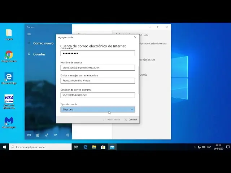Open the Settings gear in Correo
Screen dimensions: 231x173
tap(68, 135)
